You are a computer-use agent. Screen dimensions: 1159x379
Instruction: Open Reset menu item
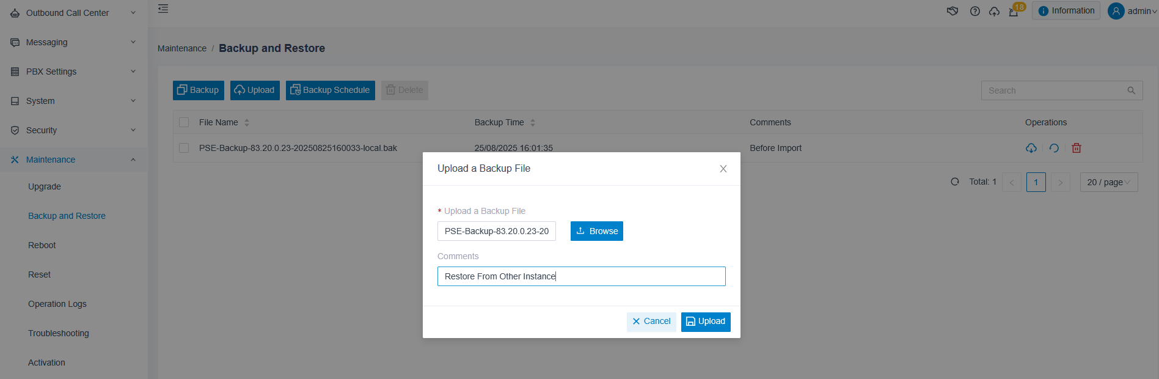point(40,274)
